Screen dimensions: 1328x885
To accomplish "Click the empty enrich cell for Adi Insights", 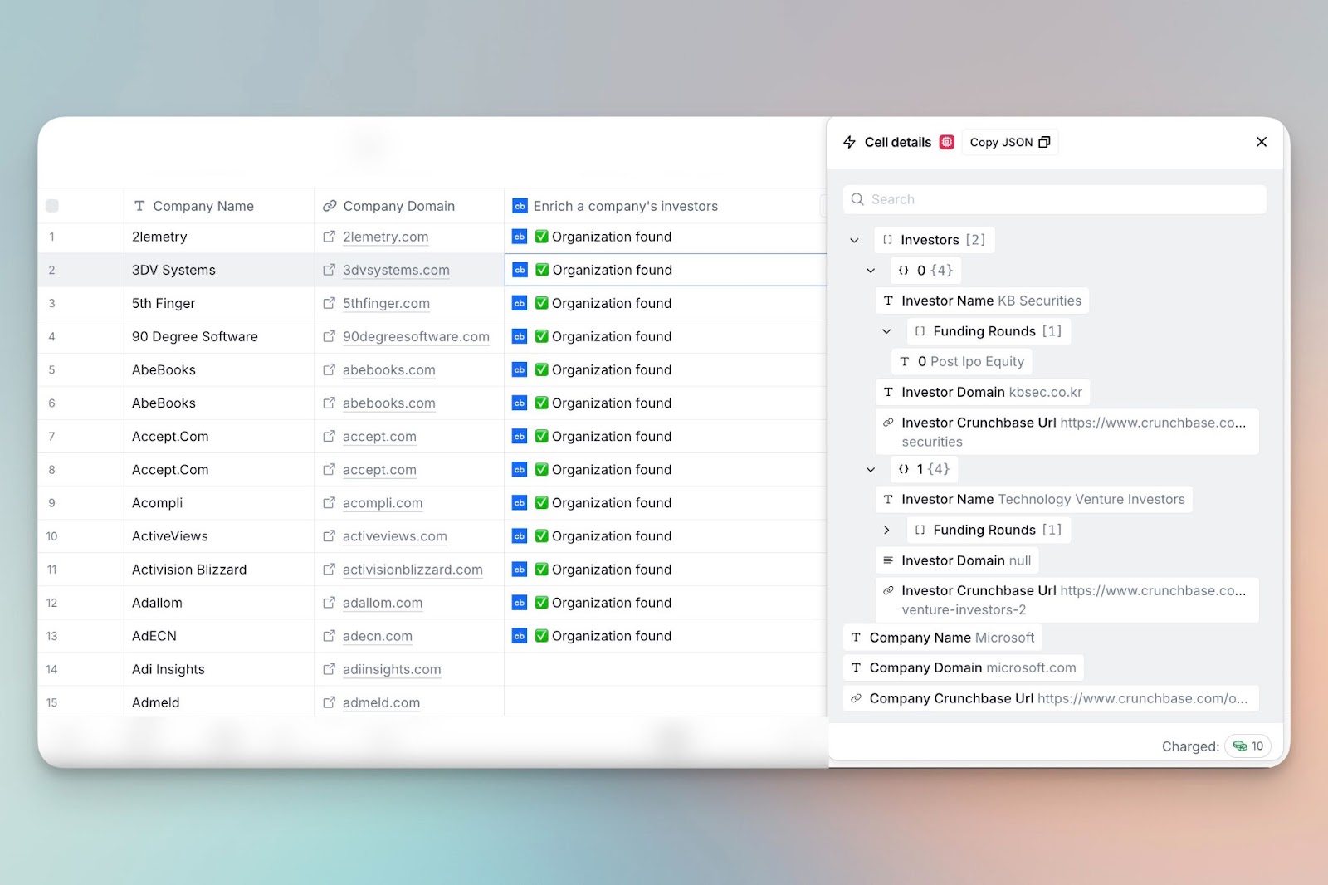I will point(665,669).
